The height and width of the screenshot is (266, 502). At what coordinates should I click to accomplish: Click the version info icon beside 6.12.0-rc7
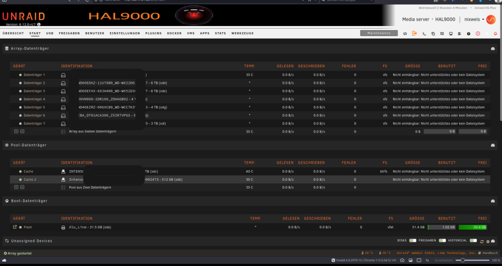[39, 24]
